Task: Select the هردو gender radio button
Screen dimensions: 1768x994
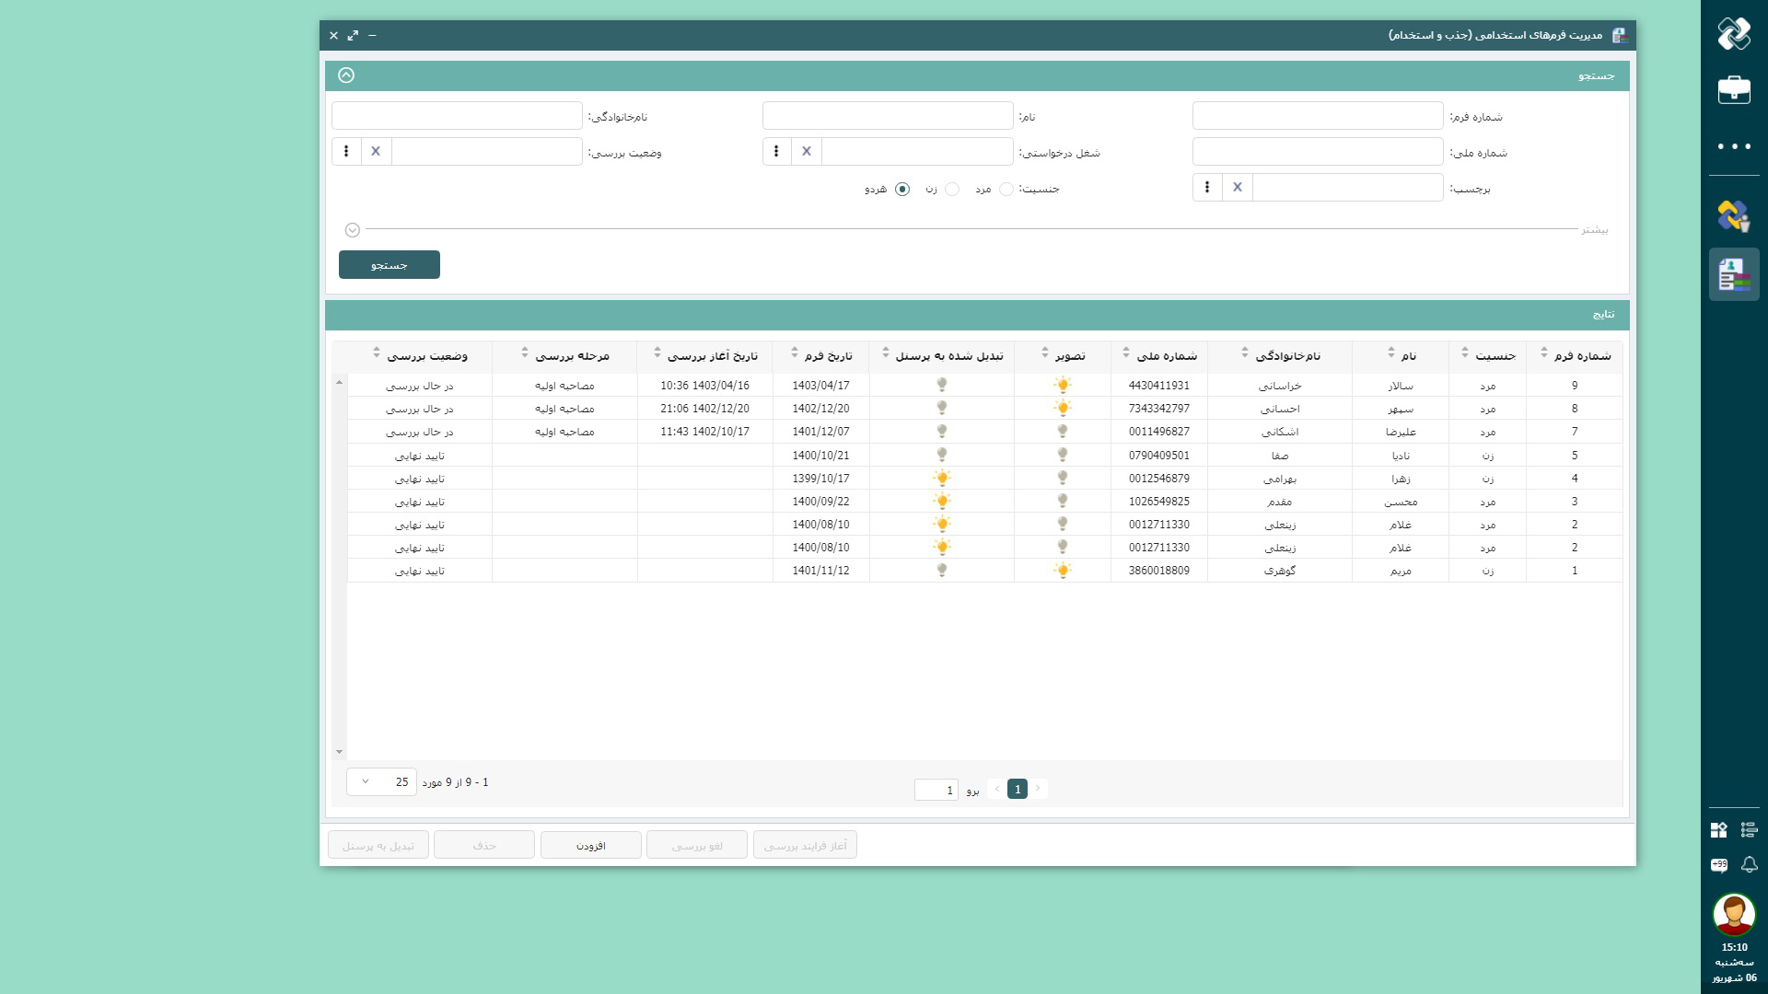Action: point(902,189)
